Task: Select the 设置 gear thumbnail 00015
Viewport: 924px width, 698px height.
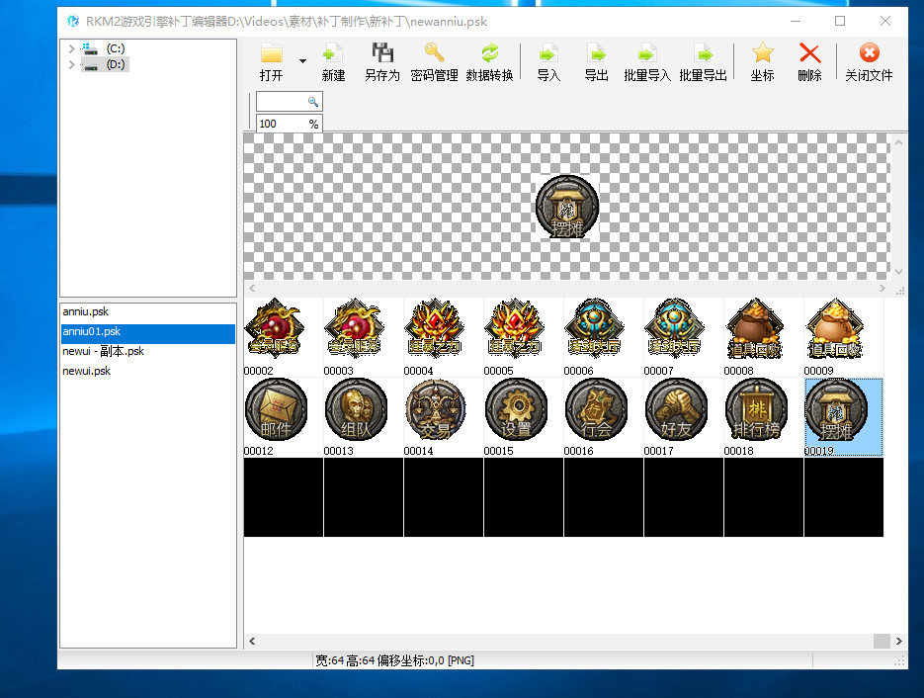Action: (x=516, y=410)
